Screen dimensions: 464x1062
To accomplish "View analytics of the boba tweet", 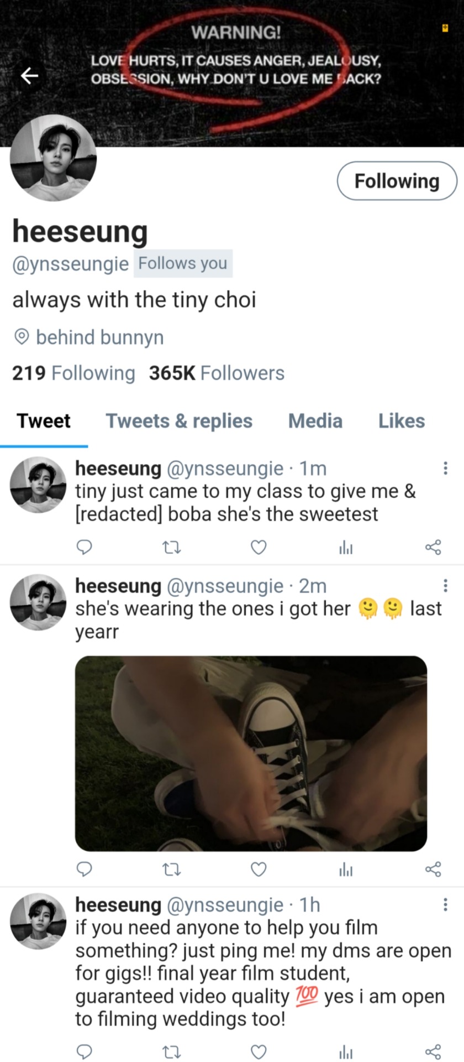I will [346, 548].
